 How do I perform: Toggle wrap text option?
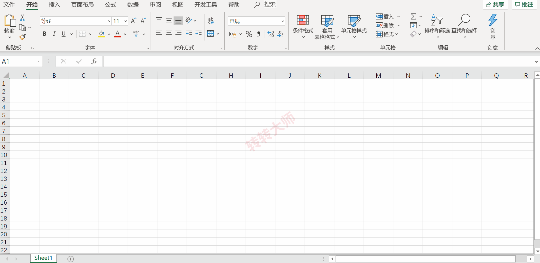(211, 21)
